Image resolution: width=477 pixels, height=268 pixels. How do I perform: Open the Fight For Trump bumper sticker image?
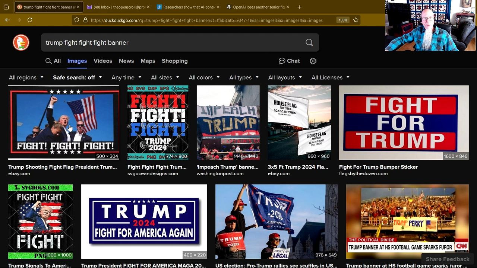[404, 122]
